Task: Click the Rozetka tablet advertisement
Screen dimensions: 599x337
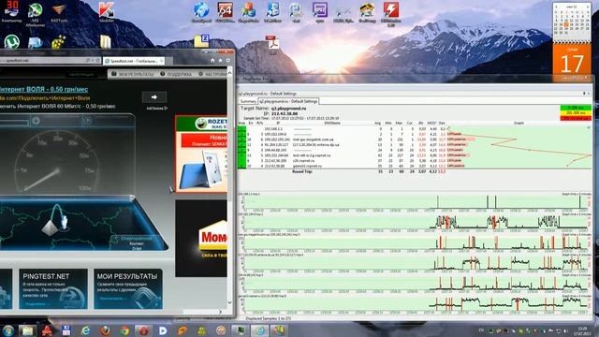Action: [x=201, y=154]
